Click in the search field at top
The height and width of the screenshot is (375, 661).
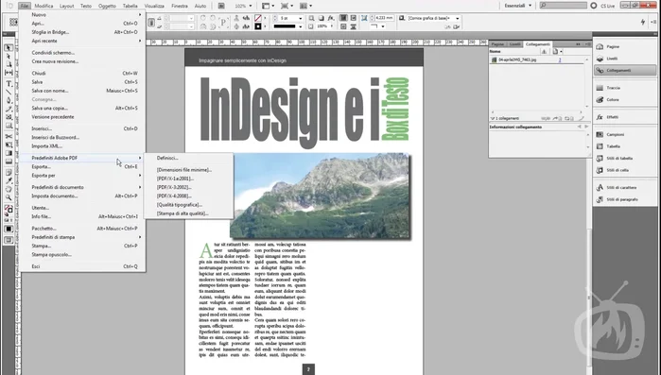pyautogui.click(x=564, y=6)
